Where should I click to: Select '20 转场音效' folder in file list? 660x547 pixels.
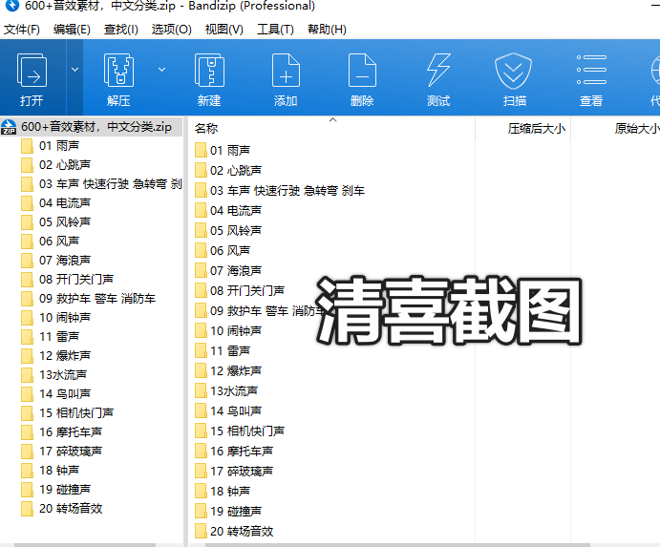241,531
